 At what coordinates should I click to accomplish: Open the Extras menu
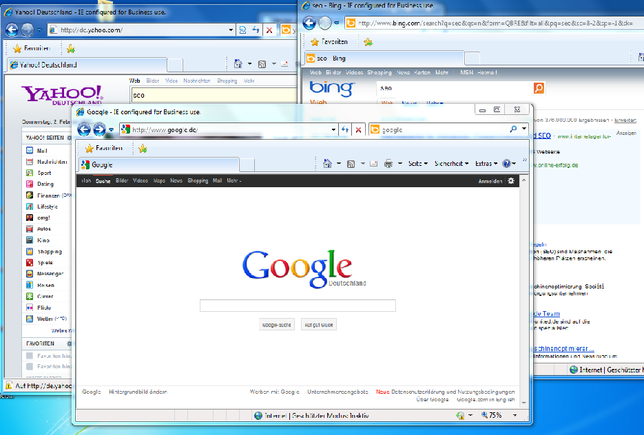tap(486, 163)
